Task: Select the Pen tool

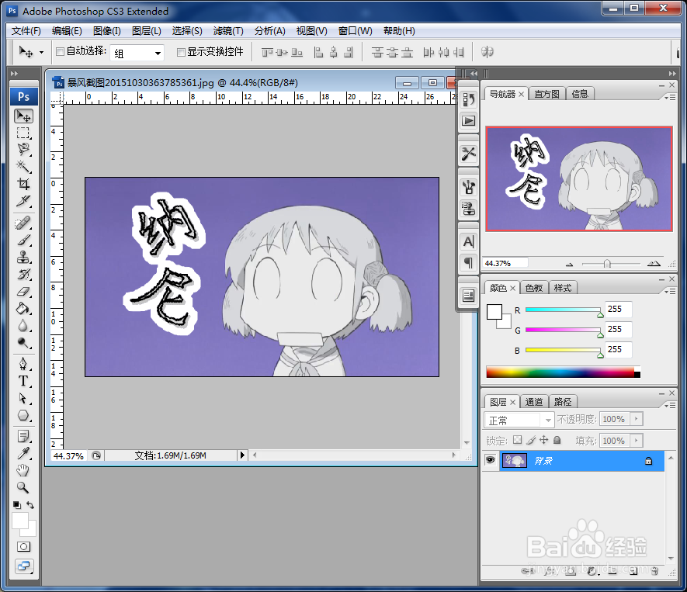Action: click(23, 364)
